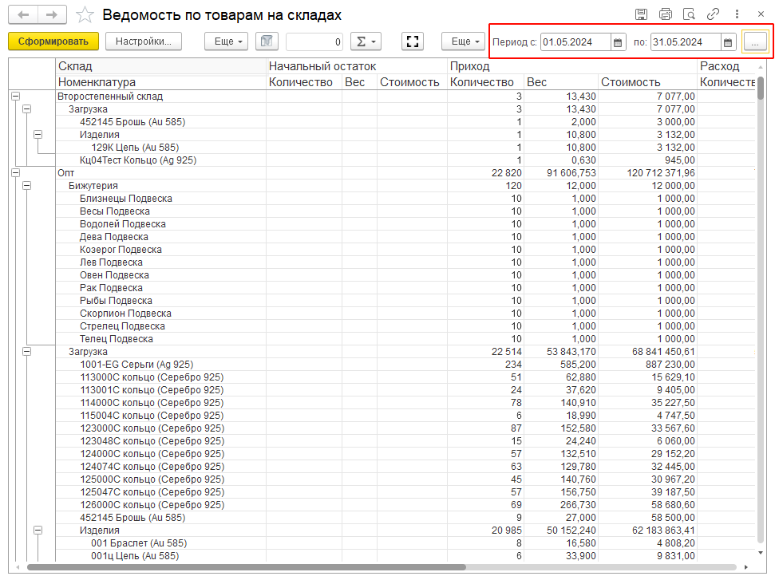775x576 pixels.
Task: Click the scroll-right arrow of horizontal scrollbar
Action: pyautogui.click(x=745, y=567)
